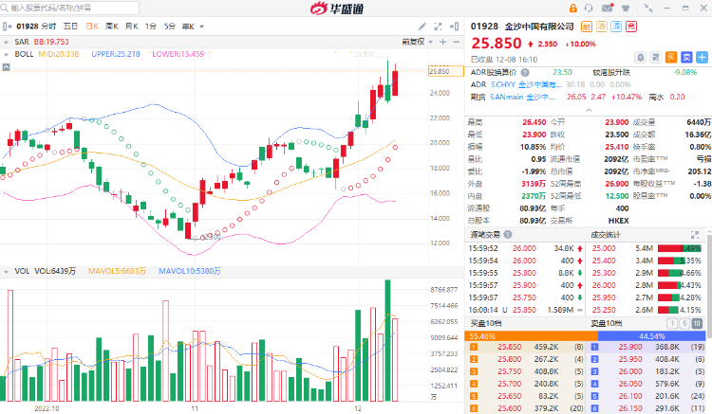
Task: Collapse left panel with bracket-arrow icon
Action: (8, 27)
